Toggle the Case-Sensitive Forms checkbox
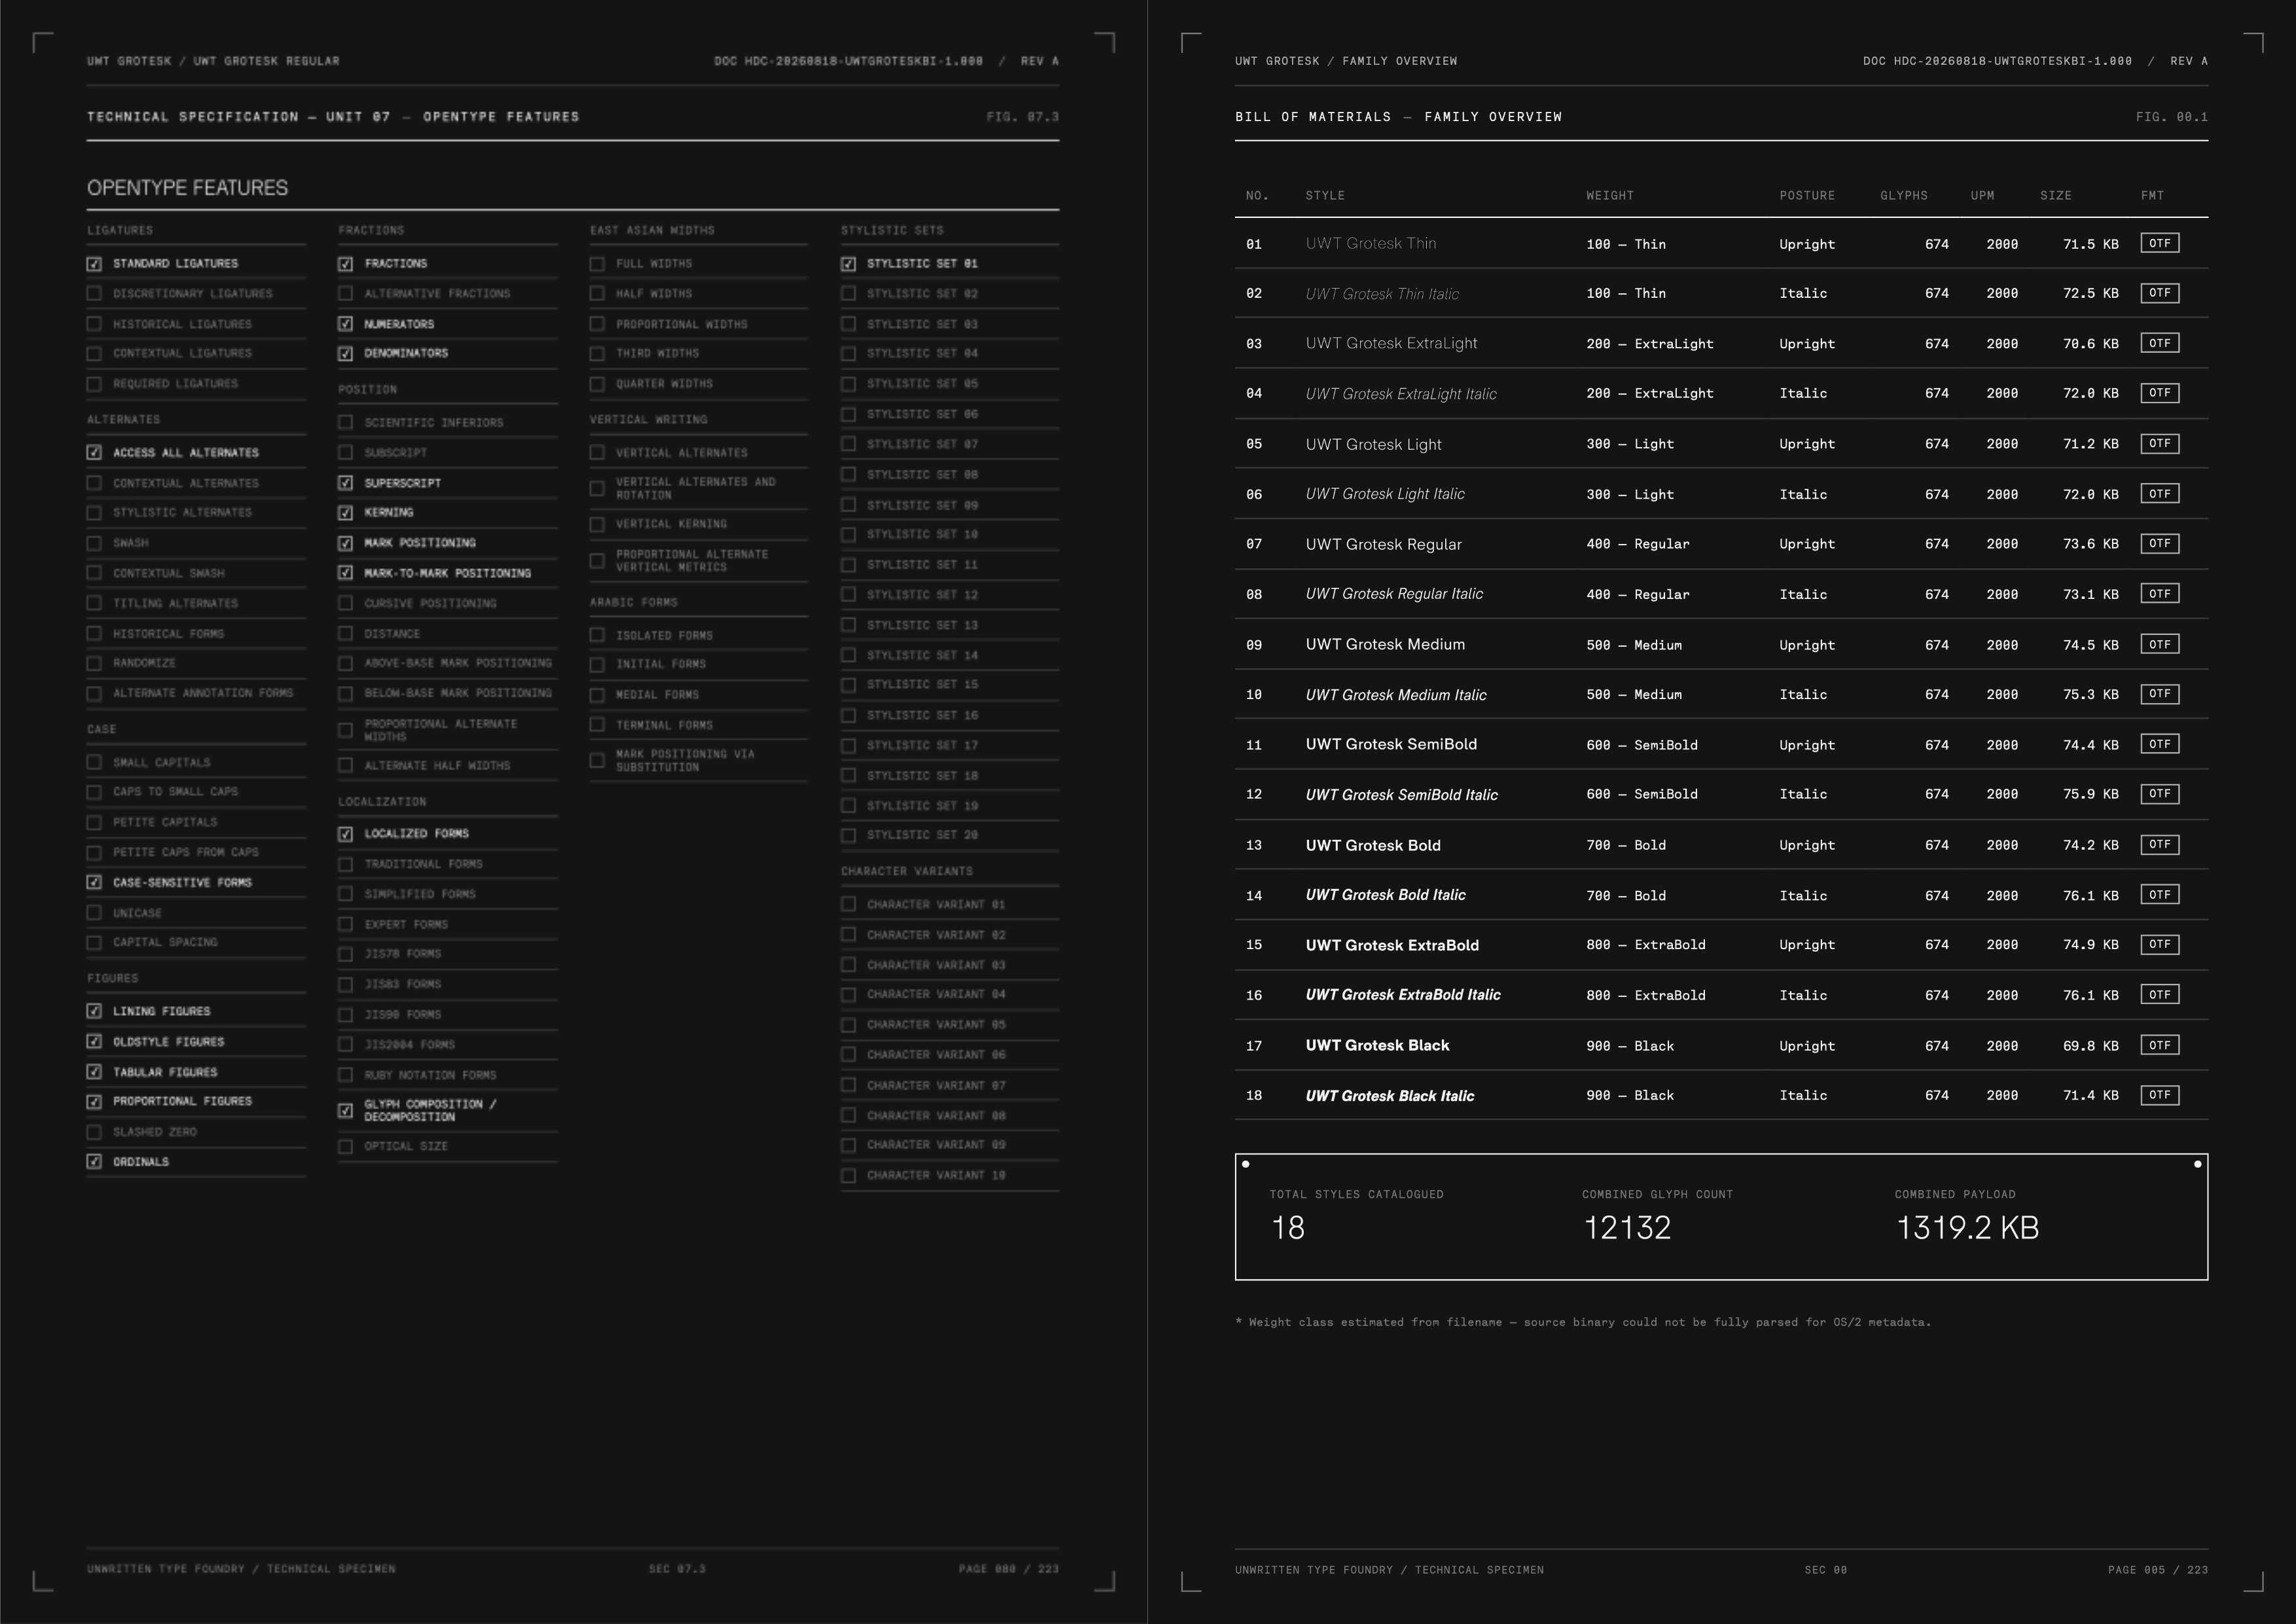This screenshot has width=2296, height=1624. [x=94, y=883]
